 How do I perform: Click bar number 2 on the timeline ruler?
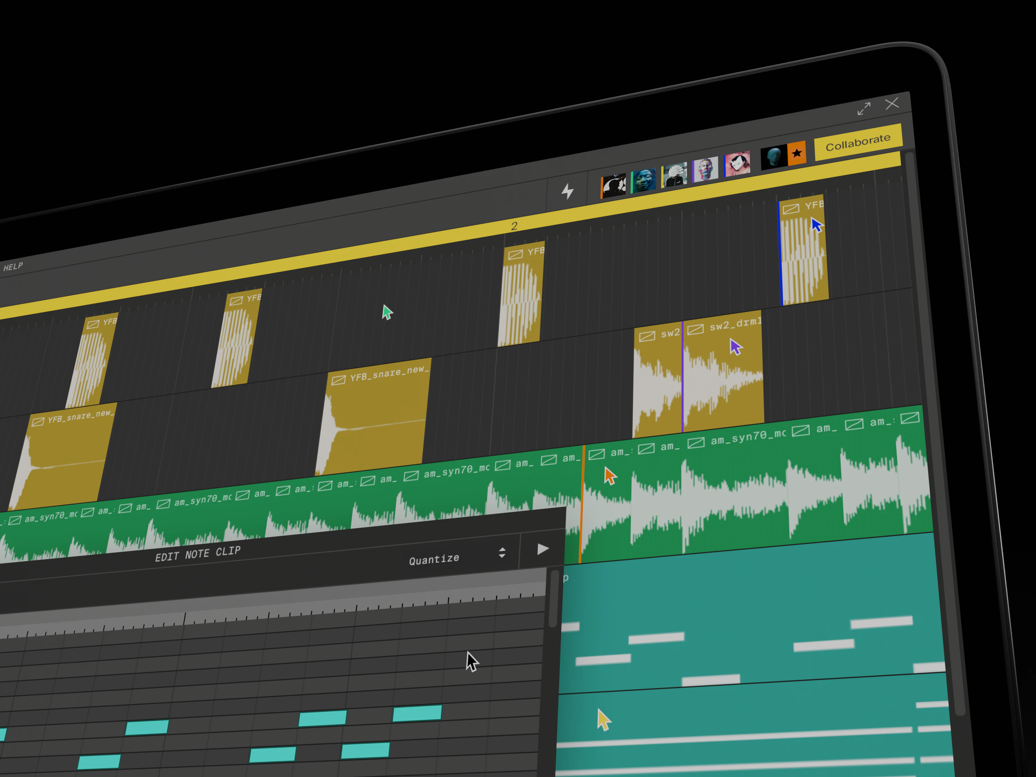tap(514, 226)
